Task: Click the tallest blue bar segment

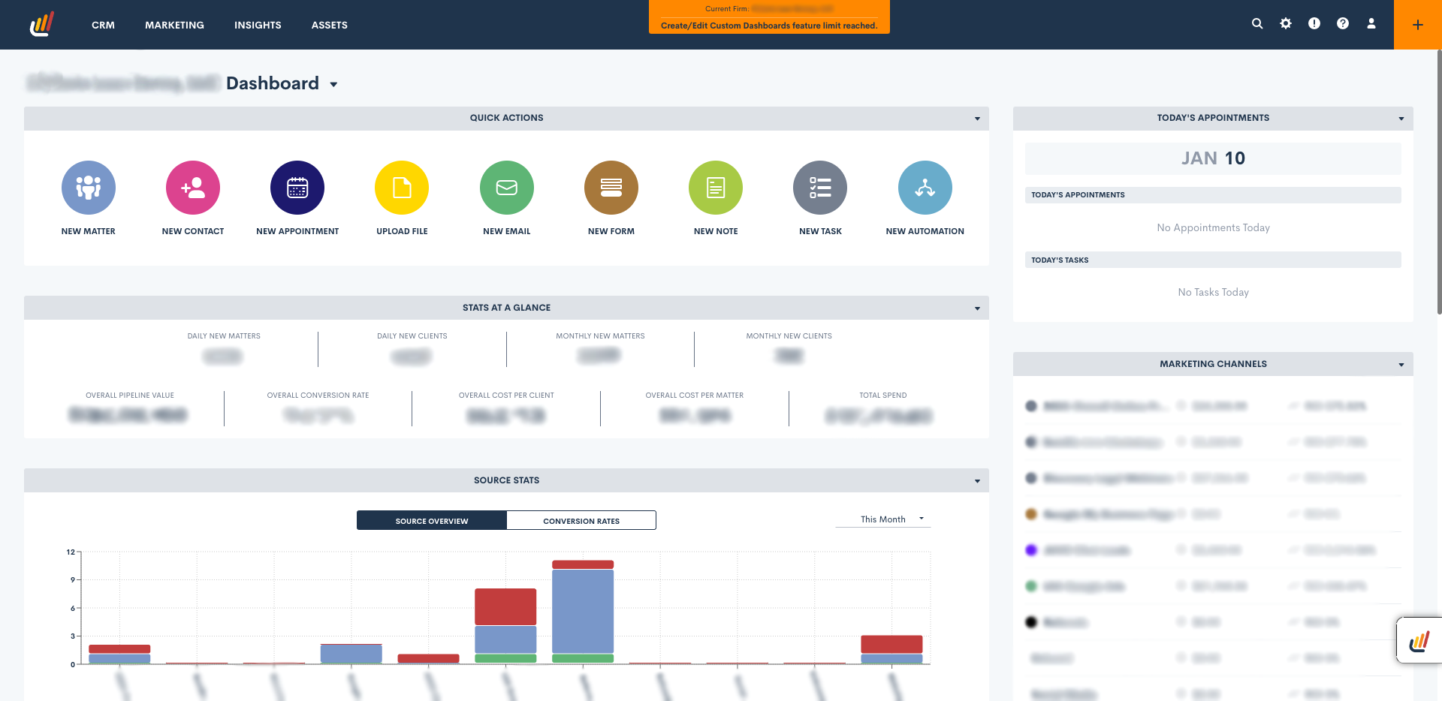Action: point(583,611)
